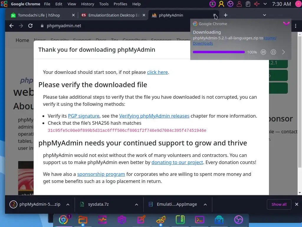
Task: Open the PGP signature link
Action: coord(83,116)
